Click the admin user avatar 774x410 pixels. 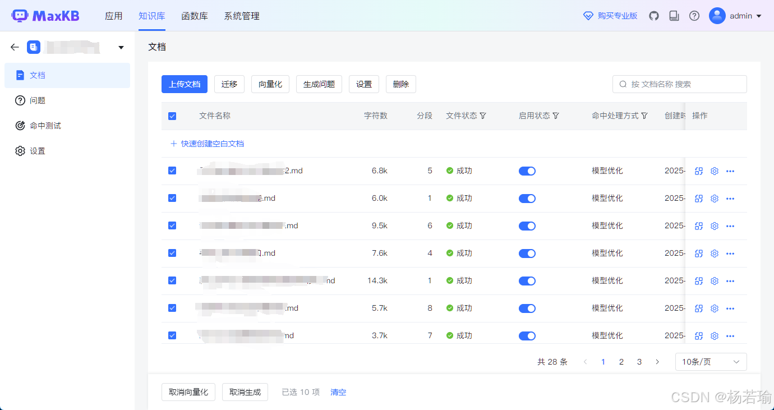pyautogui.click(x=717, y=16)
